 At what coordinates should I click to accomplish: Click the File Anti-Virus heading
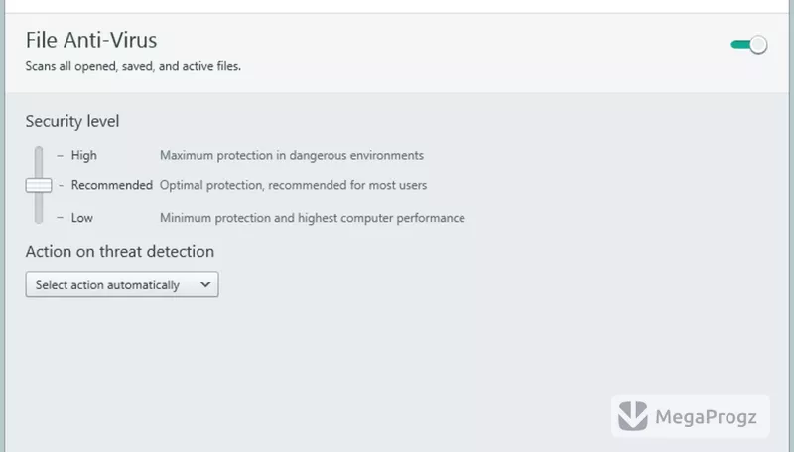tap(91, 40)
